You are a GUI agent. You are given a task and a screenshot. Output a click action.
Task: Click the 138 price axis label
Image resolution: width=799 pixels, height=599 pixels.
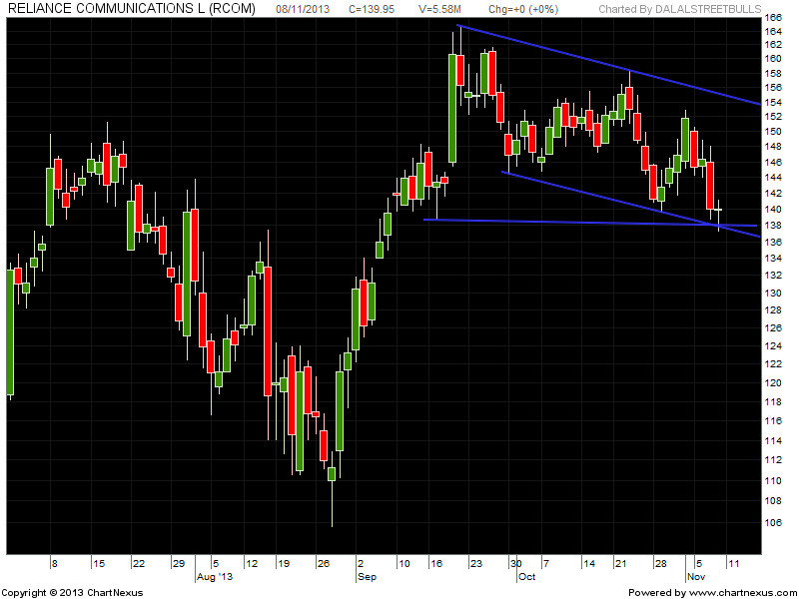[773, 226]
